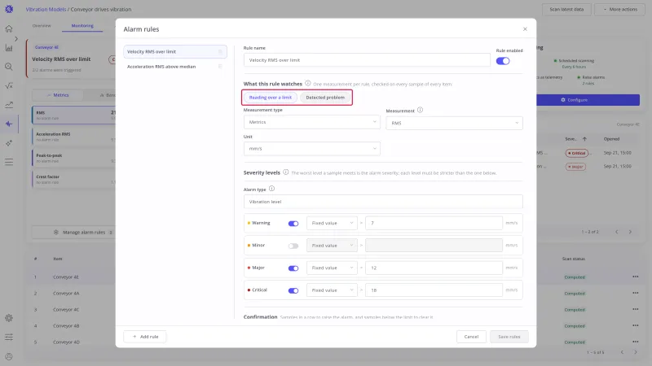Open the settings gear in the sidebar

click(9, 318)
